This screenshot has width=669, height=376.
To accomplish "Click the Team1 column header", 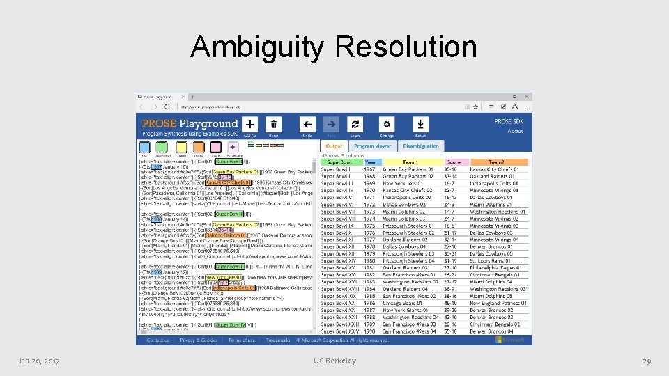I will (x=413, y=162).
